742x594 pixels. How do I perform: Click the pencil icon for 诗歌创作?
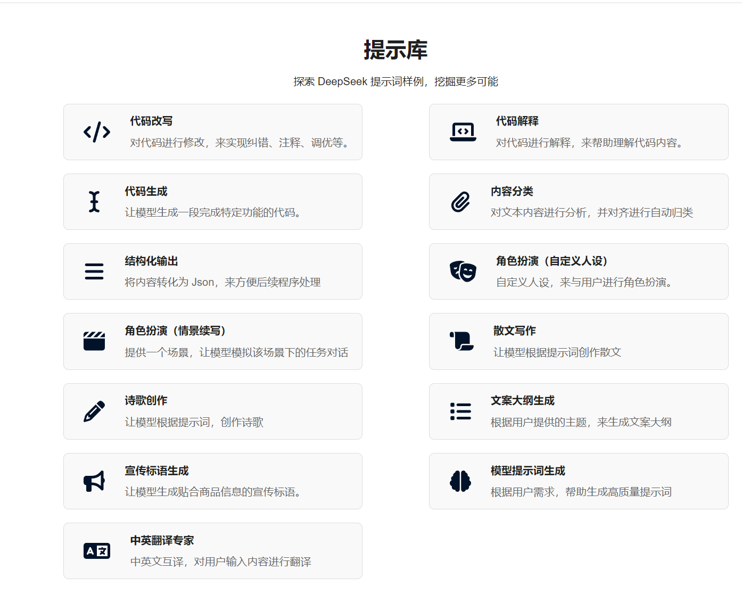pyautogui.click(x=94, y=411)
